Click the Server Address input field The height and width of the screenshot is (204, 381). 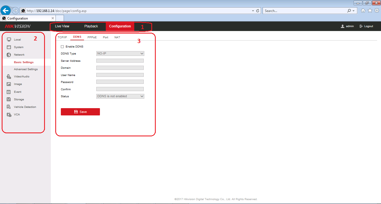pyautogui.click(x=120, y=61)
